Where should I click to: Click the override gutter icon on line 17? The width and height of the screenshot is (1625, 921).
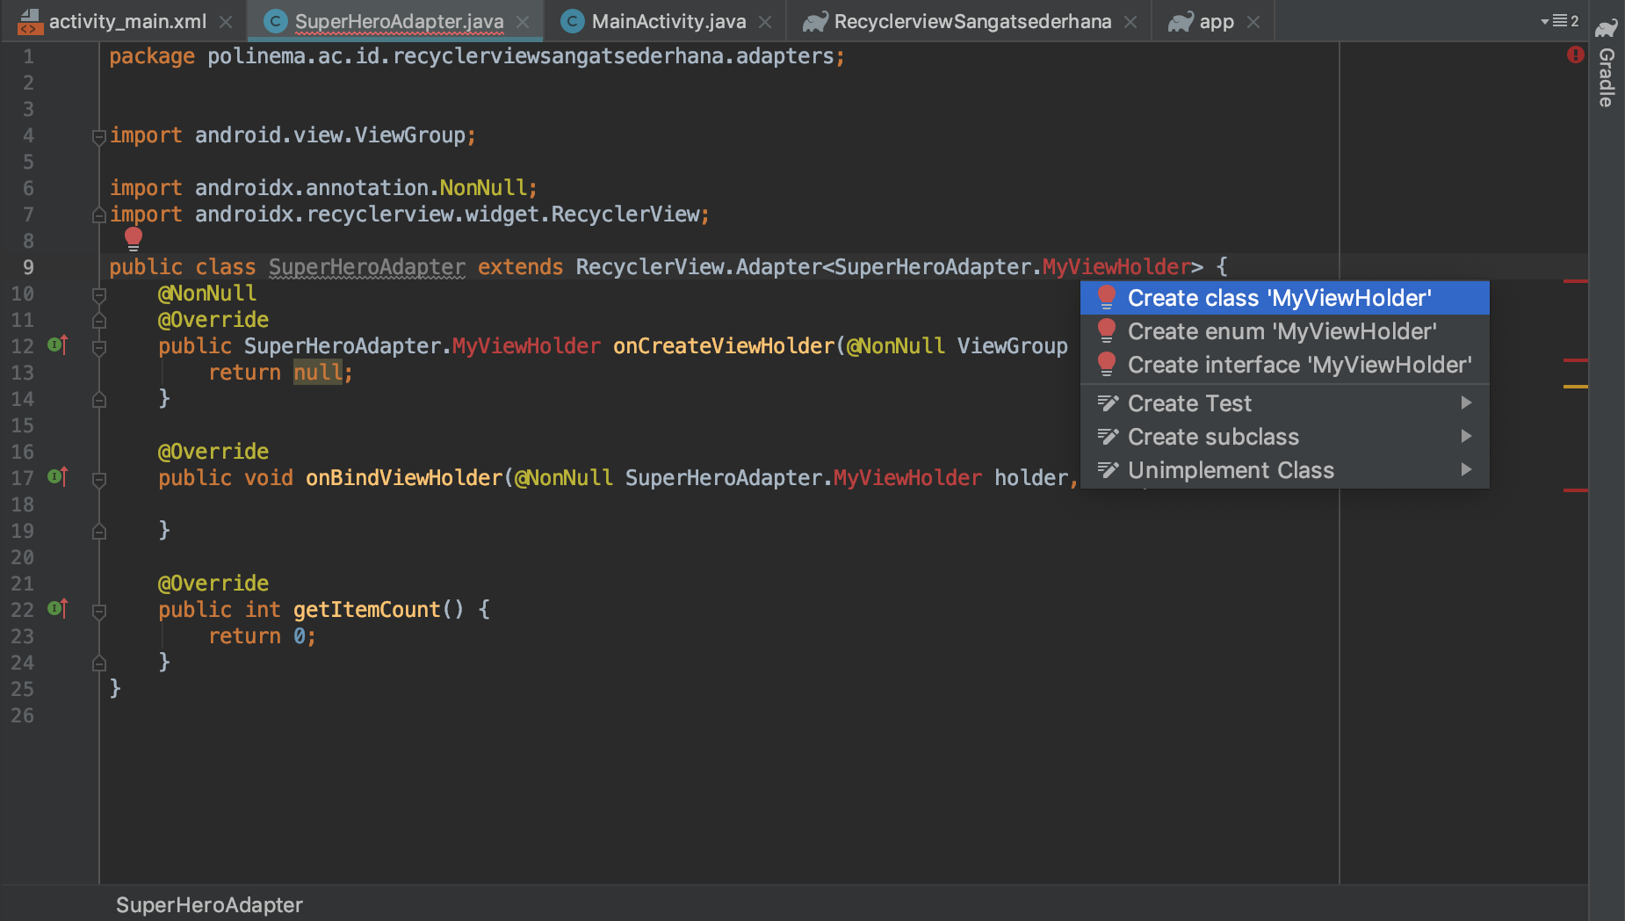pyautogui.click(x=57, y=476)
